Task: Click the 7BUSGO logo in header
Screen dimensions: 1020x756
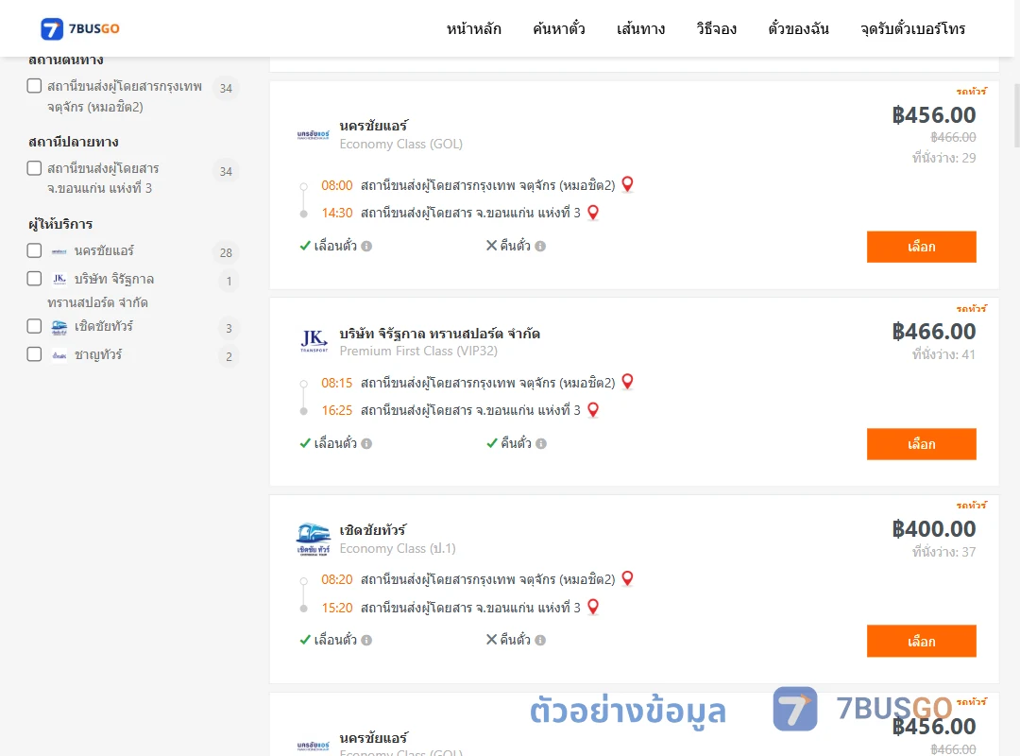Action: tap(80, 28)
